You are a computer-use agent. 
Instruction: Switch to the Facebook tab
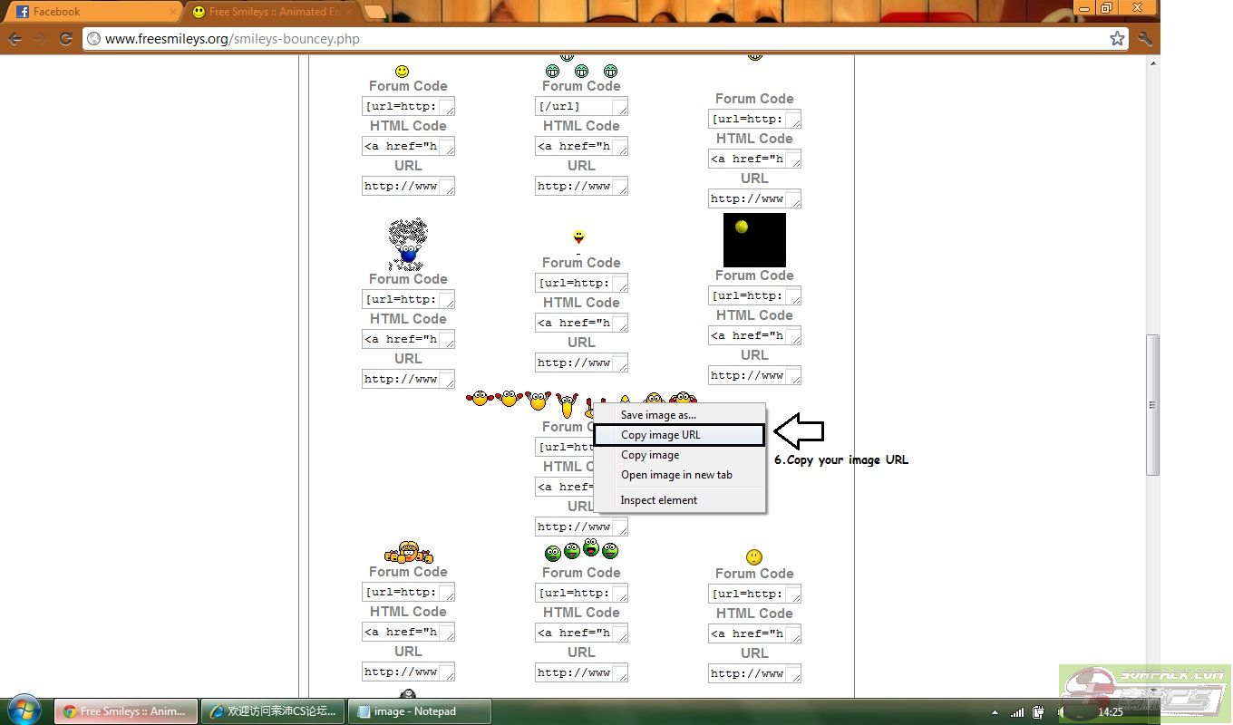click(91, 12)
